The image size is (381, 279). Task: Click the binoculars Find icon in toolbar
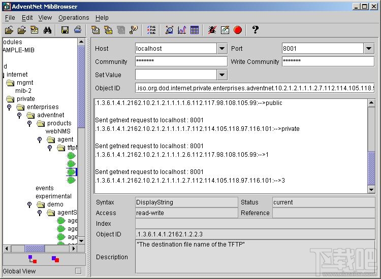(x=47, y=30)
